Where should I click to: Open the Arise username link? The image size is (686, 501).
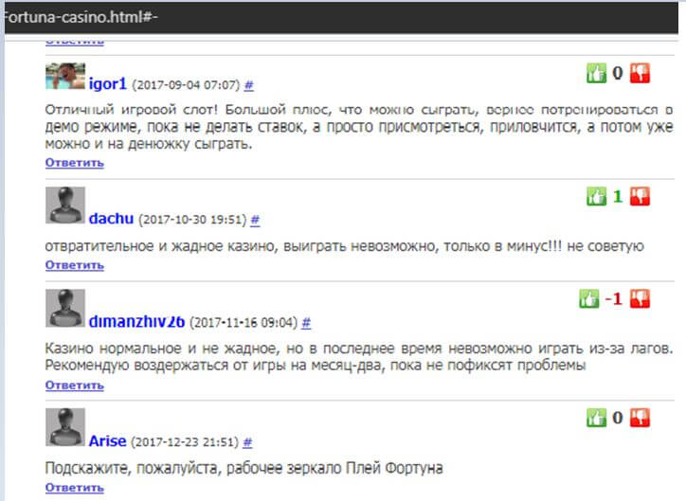(107, 440)
